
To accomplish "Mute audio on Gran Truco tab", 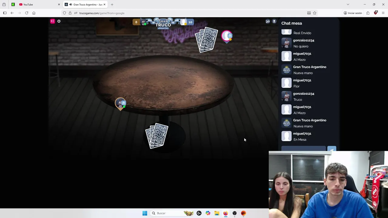I will pos(71,5).
